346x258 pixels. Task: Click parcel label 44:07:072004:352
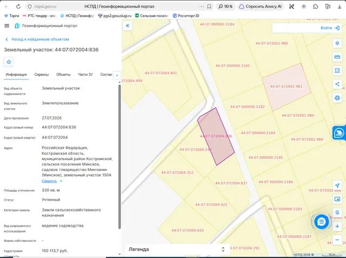(177, 173)
